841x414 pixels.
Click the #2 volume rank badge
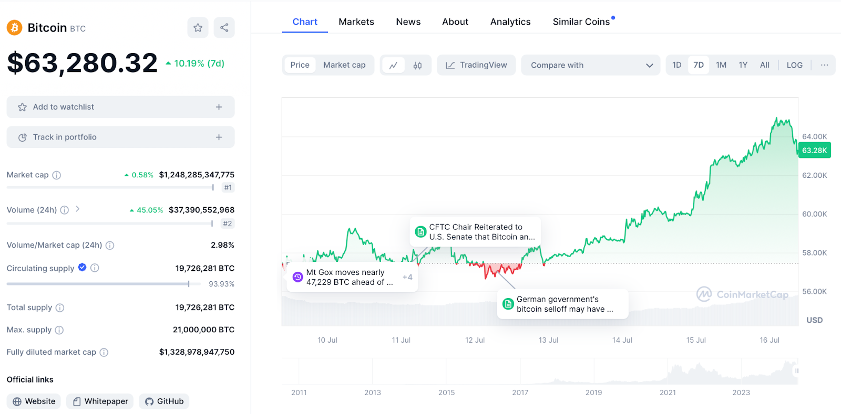click(x=227, y=224)
